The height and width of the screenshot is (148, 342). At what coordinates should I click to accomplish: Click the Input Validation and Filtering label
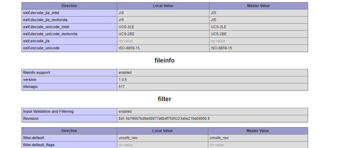(x=48, y=112)
